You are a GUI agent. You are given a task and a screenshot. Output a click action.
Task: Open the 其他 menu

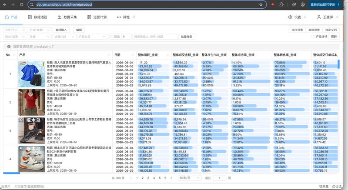(x=126, y=17)
